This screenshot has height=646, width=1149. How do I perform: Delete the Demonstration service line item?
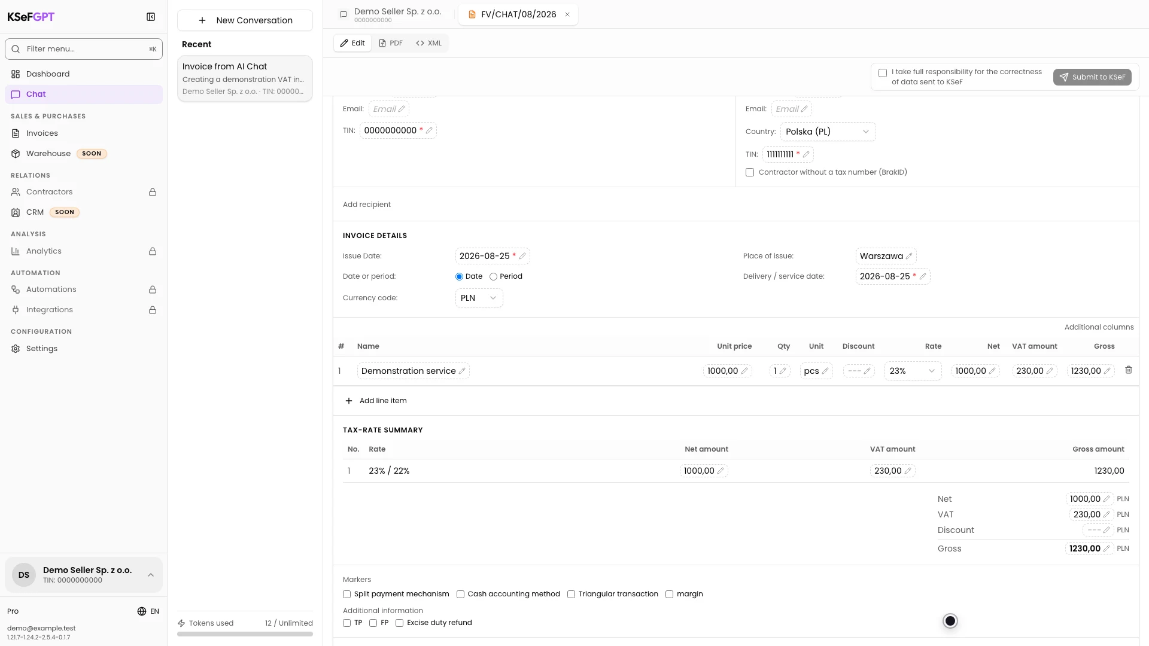point(1129,370)
